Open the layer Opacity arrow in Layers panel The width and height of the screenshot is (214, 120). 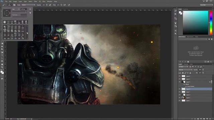click(x=203, y=70)
